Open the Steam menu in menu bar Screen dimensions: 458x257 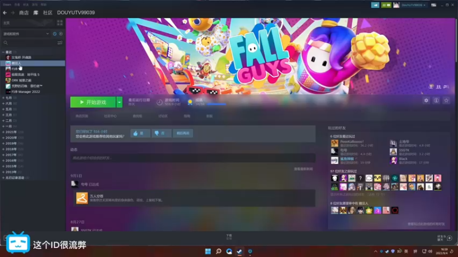click(7, 5)
